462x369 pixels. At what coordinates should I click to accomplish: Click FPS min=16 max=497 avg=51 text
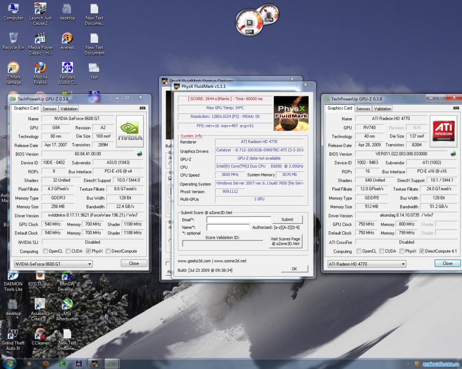pos(225,126)
